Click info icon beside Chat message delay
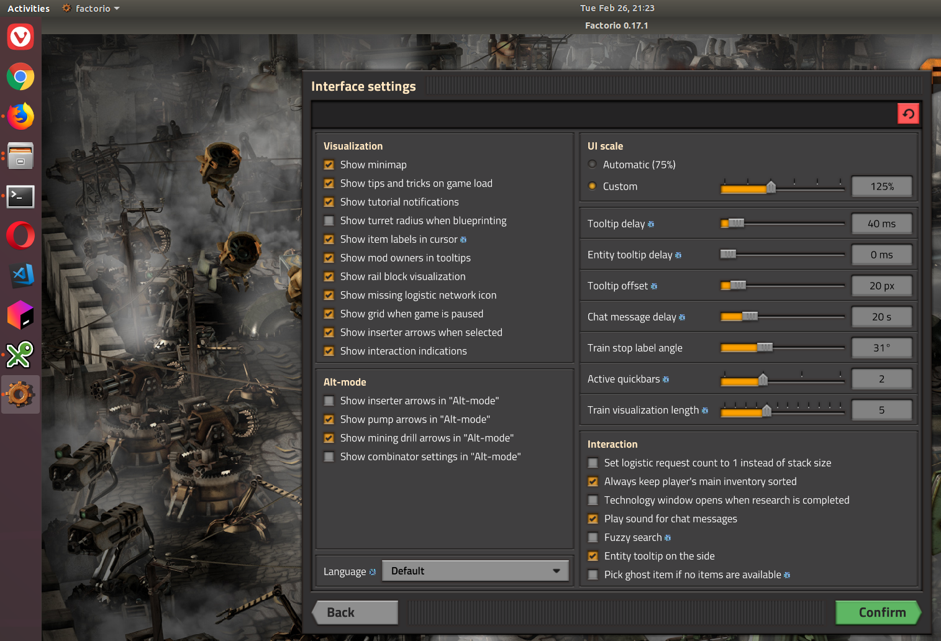This screenshot has width=941, height=641. [x=682, y=317]
